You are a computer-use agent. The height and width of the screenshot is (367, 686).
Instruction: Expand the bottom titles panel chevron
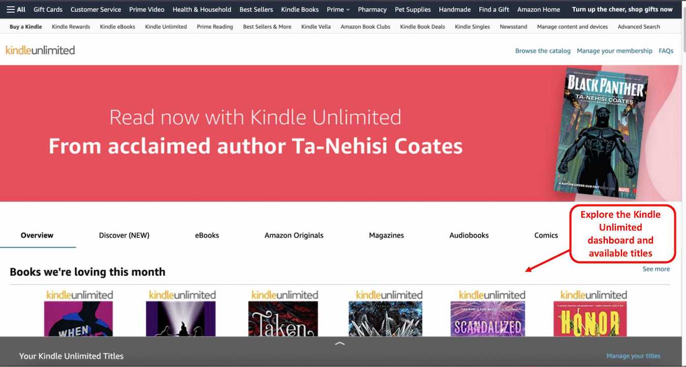point(340,344)
